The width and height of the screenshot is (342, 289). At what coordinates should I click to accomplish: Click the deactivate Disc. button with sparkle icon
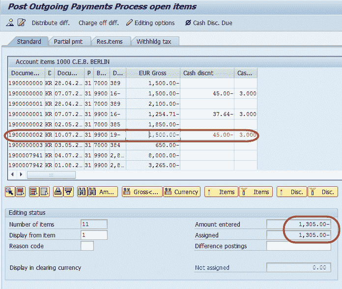pos(323,192)
